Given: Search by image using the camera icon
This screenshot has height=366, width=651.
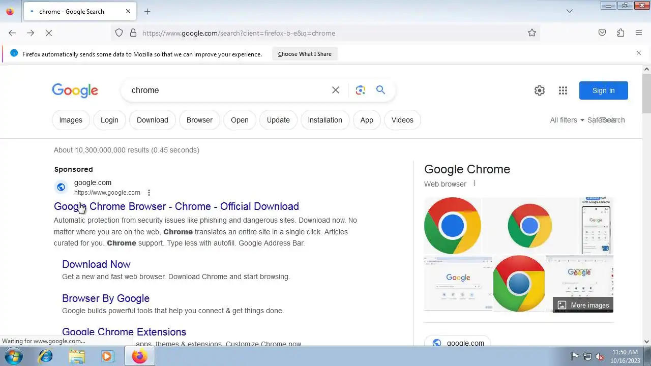Looking at the screenshot, I should 361,90.
